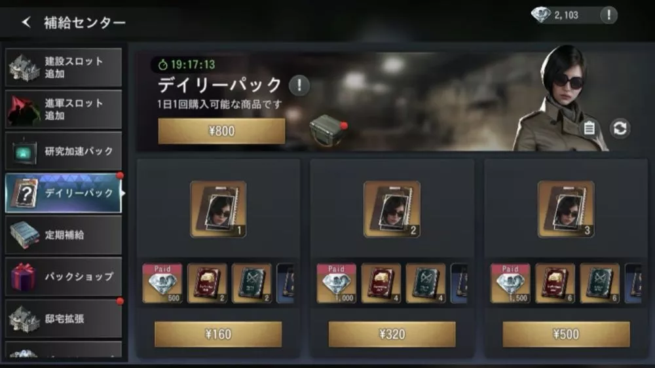Open the info icon beside デイリーパック title
This screenshot has height=368, width=655.
point(299,85)
